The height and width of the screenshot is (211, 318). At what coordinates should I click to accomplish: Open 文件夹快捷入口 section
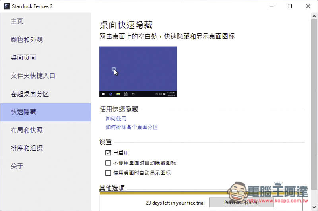46,75
